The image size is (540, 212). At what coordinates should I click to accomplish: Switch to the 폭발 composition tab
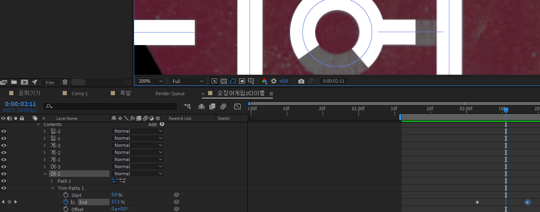125,93
